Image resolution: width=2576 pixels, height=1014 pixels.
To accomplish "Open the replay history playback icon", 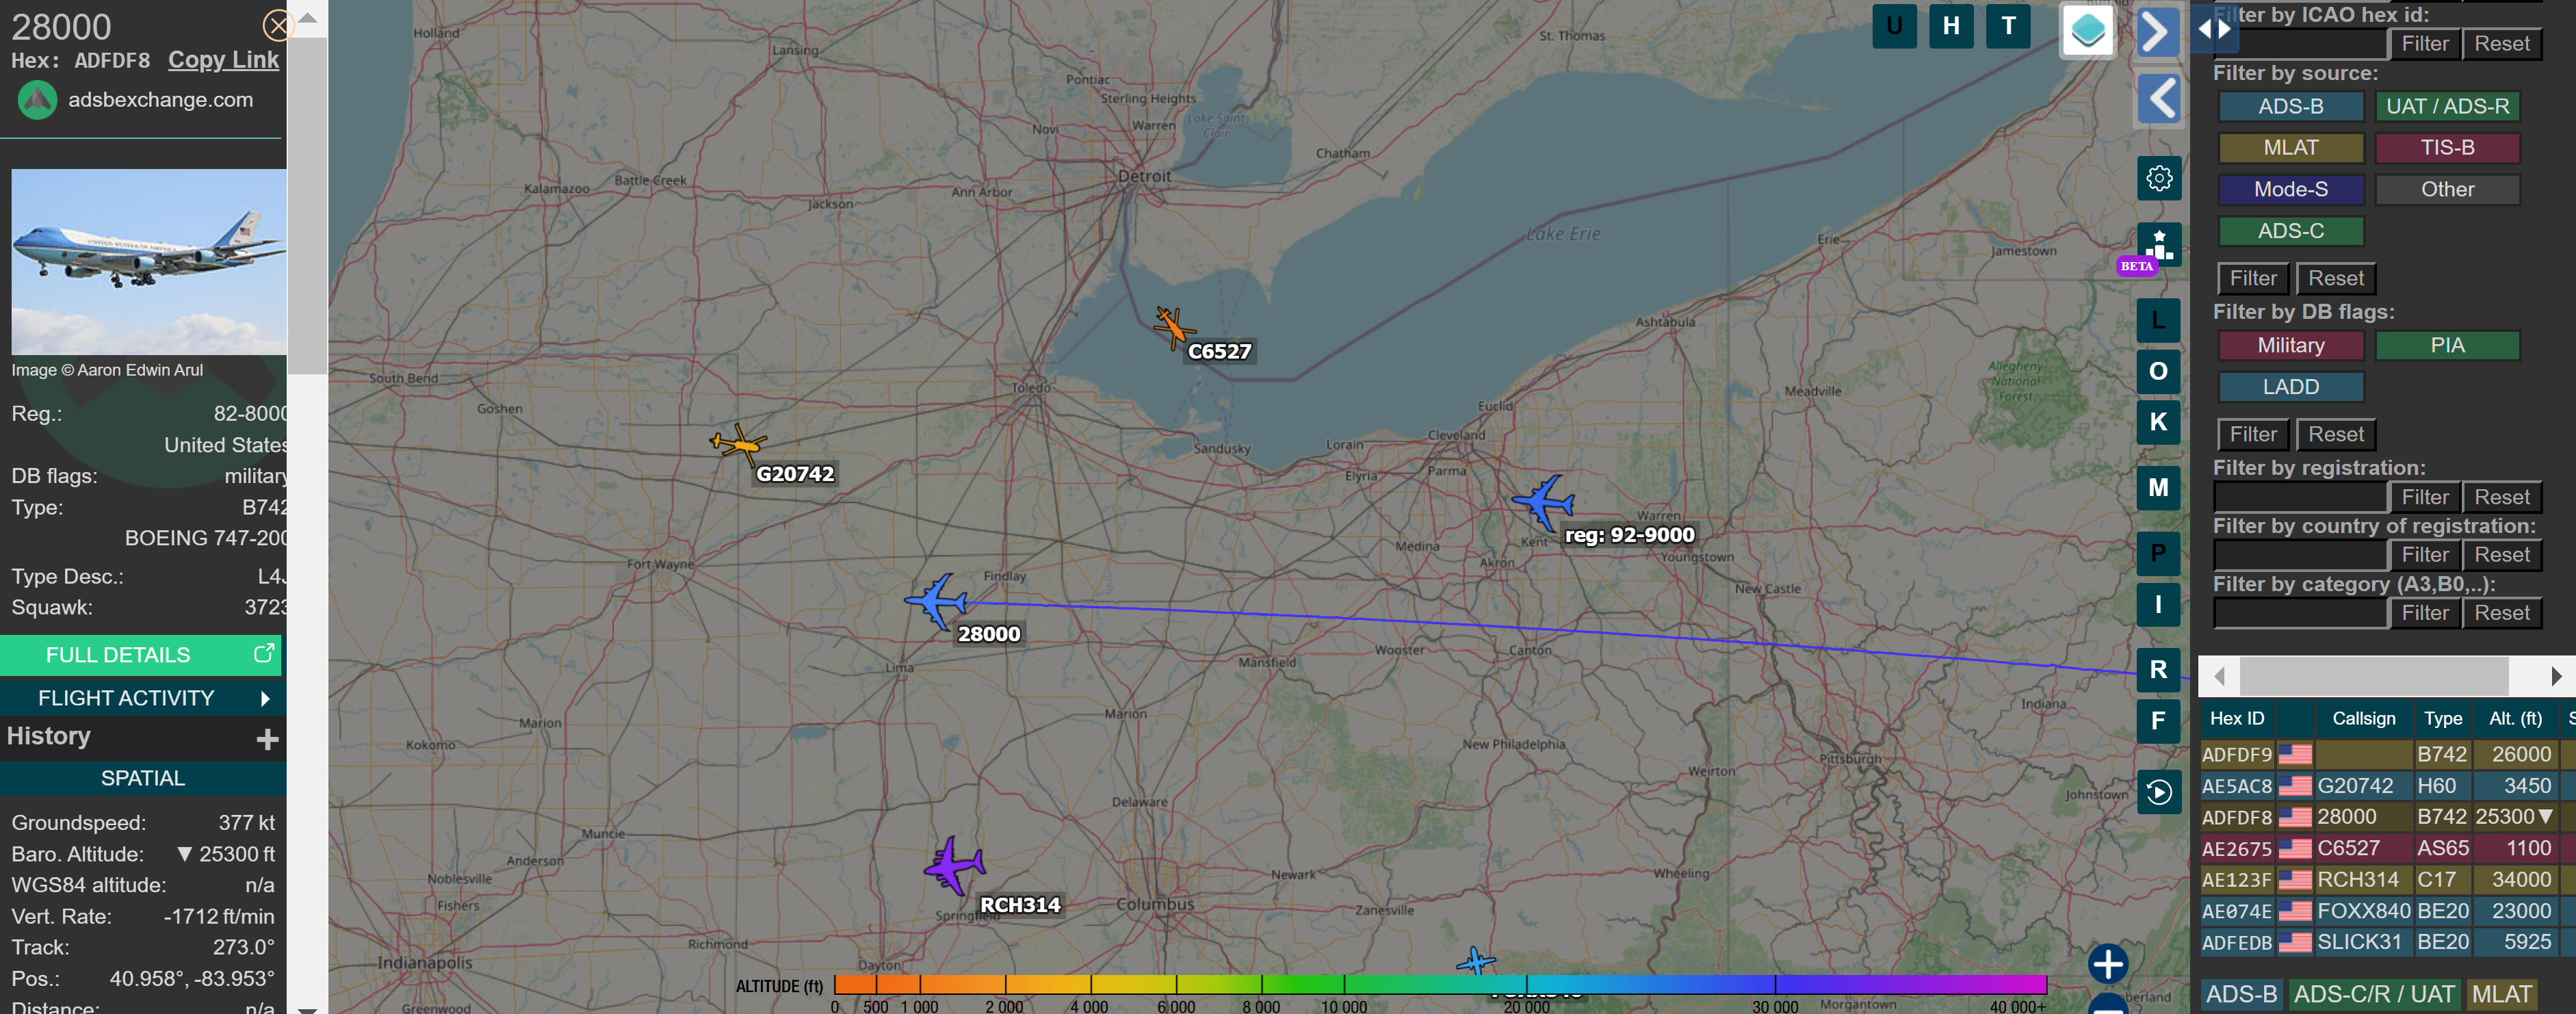I will coord(2159,792).
